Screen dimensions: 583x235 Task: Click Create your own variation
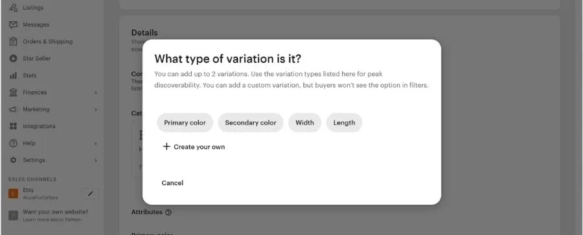click(194, 147)
